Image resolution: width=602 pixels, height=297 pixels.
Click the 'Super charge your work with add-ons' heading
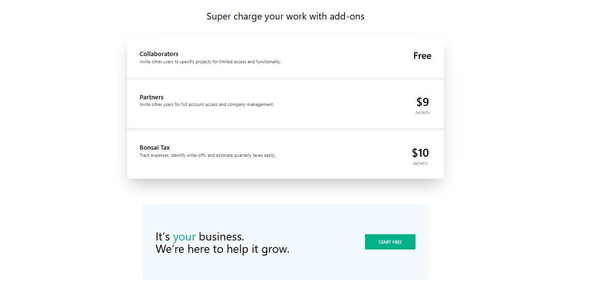point(286,17)
